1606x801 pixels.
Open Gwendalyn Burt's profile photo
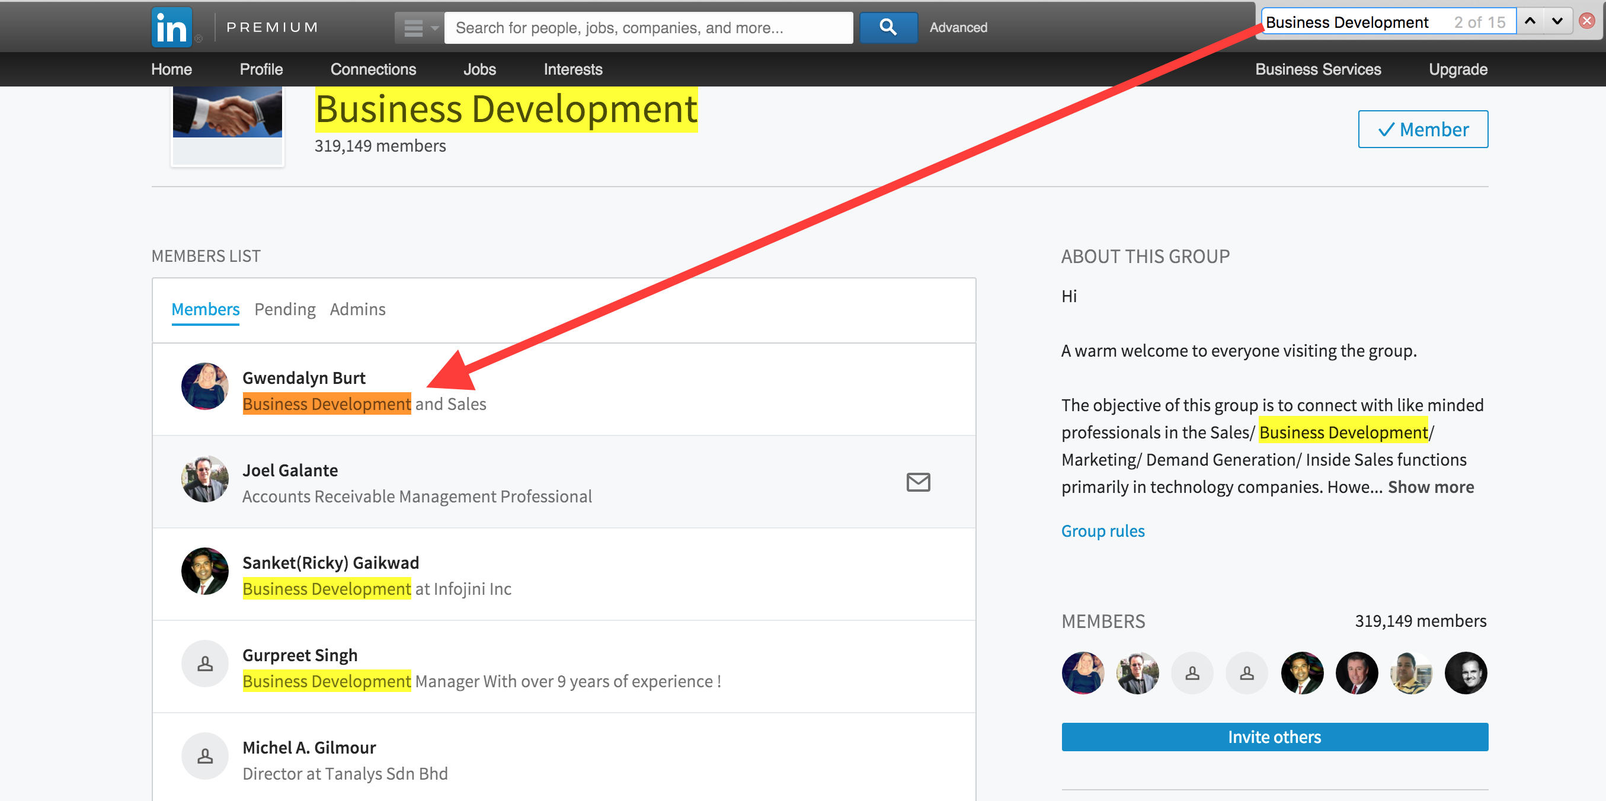(204, 386)
